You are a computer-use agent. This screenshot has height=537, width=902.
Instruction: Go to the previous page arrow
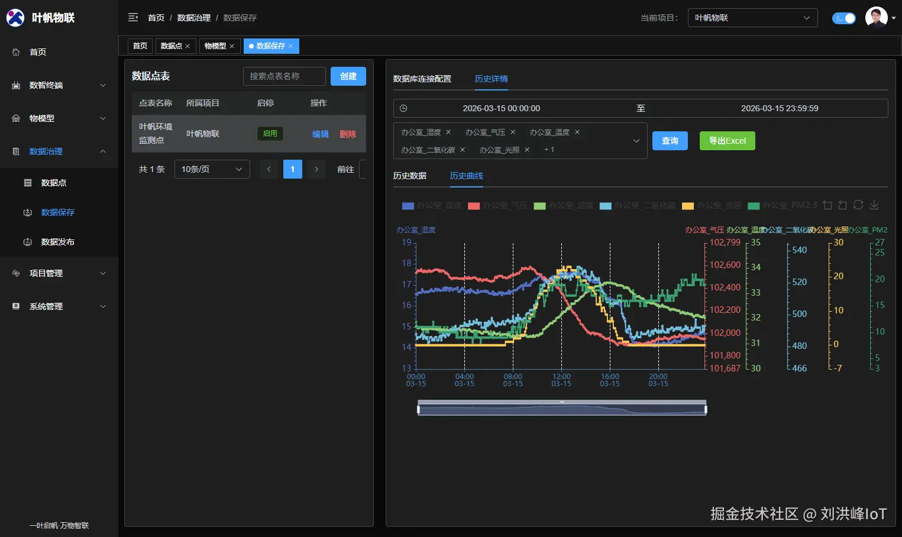tap(269, 169)
